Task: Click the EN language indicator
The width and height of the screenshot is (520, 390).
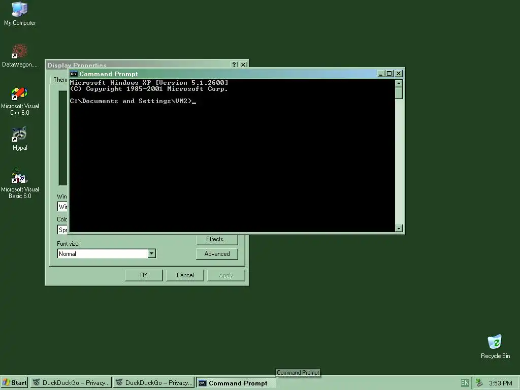Action: point(465,383)
